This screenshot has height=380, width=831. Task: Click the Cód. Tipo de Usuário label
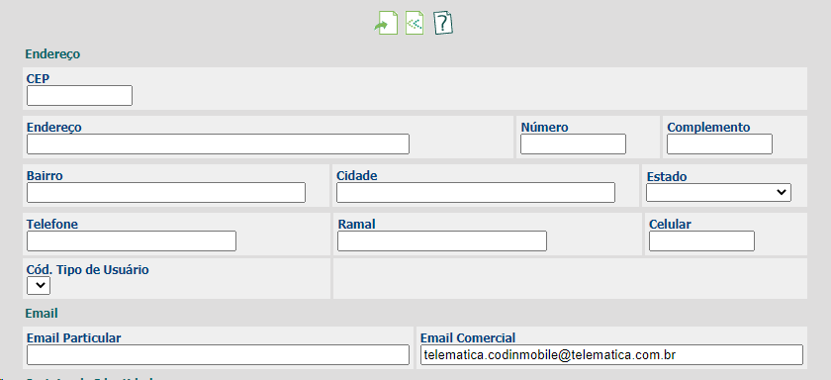88,270
